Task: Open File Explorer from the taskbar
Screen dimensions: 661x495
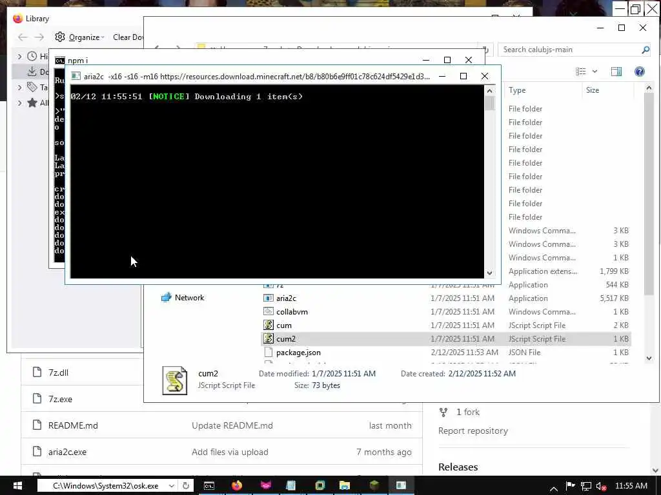Action: [x=345, y=485]
